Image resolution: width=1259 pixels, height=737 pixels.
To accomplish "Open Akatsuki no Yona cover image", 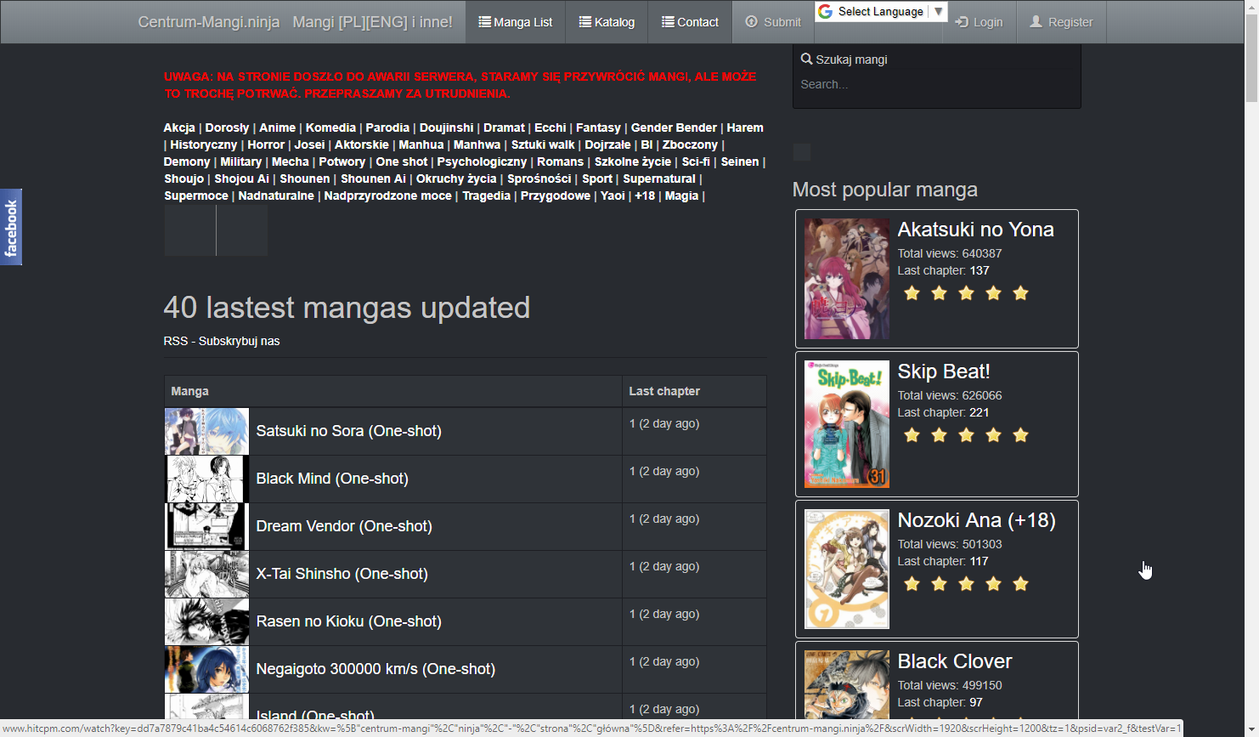I will click(x=846, y=279).
